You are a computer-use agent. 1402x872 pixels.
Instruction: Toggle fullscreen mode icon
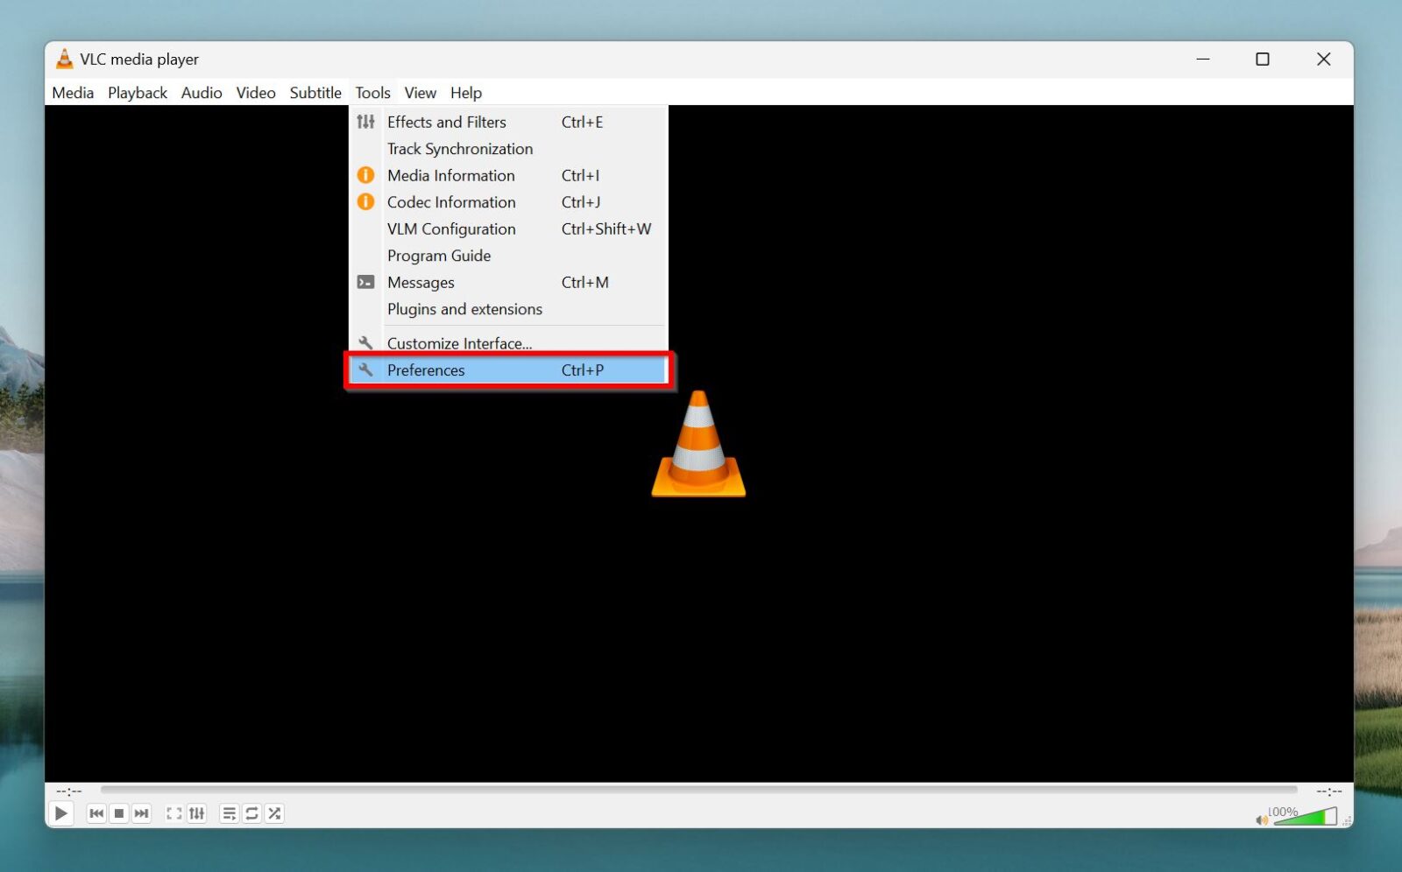(173, 812)
